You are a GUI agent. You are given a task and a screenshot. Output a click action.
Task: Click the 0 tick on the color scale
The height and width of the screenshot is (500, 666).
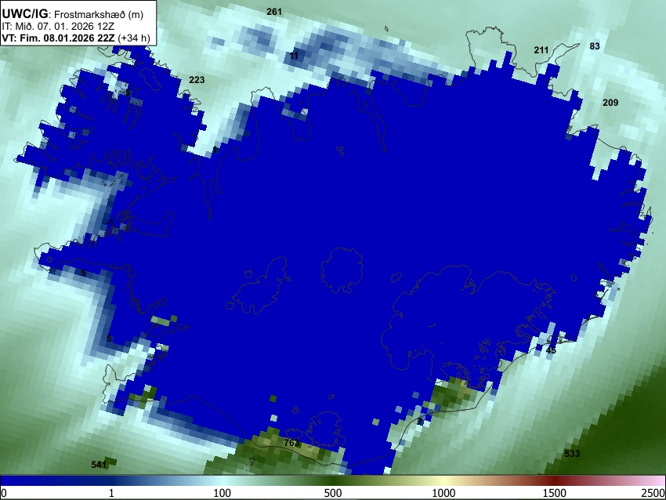point(4,493)
